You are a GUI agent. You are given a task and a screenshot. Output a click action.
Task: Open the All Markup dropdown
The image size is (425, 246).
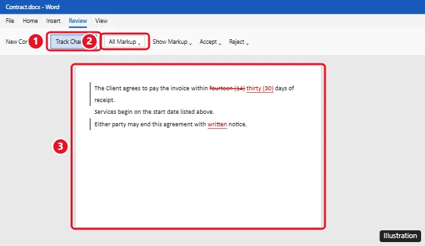pos(125,42)
